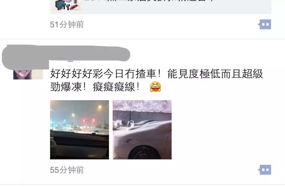285x187 pixels.
Task: Click the 51分钟前 timestamp
Action: [x=67, y=24]
